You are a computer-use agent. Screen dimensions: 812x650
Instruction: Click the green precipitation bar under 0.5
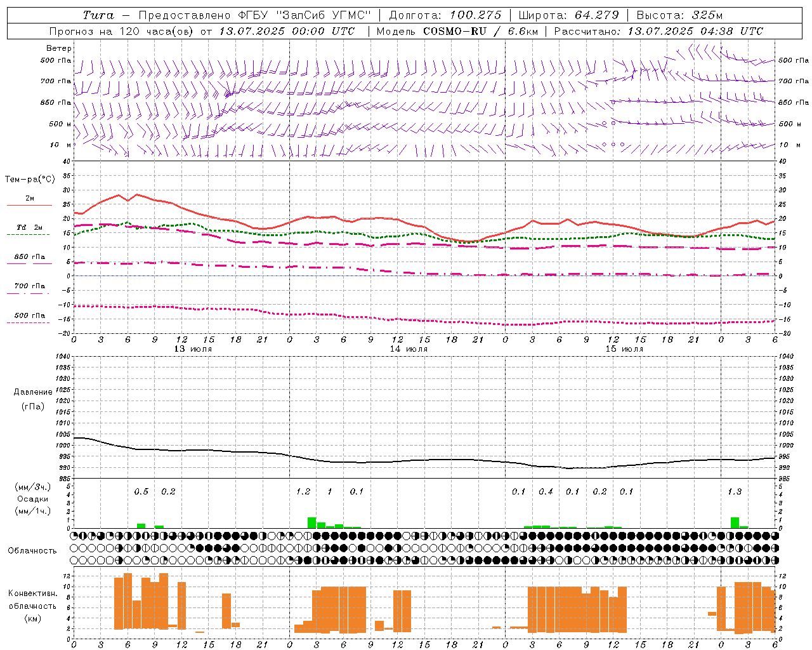[x=141, y=526]
